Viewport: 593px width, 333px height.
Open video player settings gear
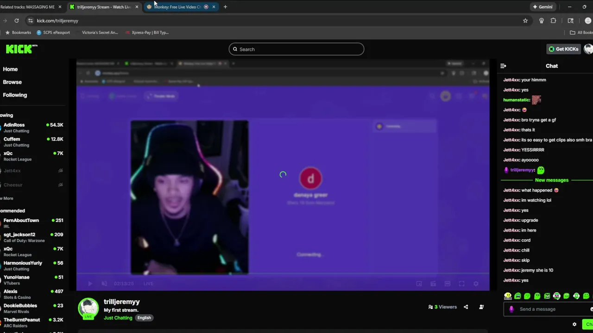(x=476, y=284)
